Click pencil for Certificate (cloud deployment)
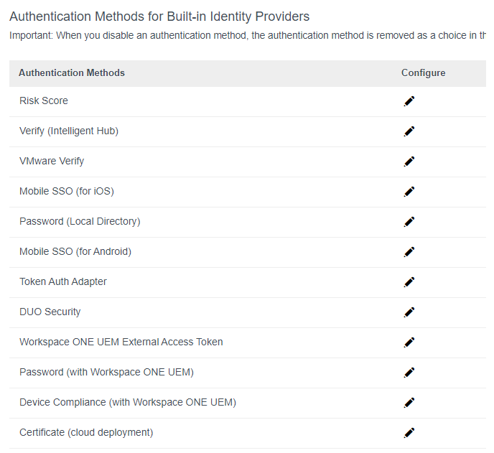This screenshot has height=453, width=494. coord(409,433)
